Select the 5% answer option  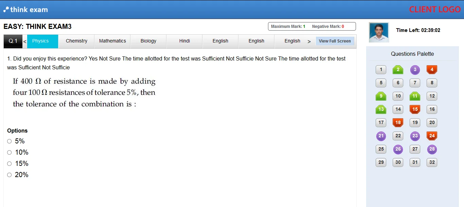coord(9,141)
